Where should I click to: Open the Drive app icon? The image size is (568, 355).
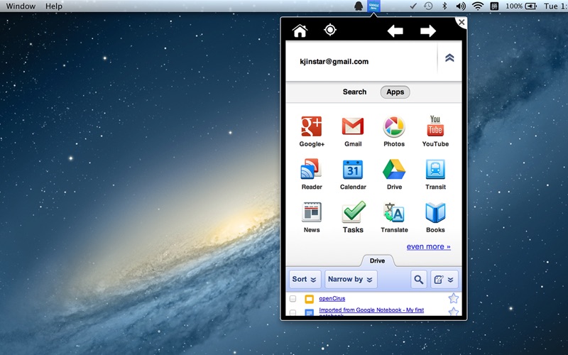click(x=394, y=169)
